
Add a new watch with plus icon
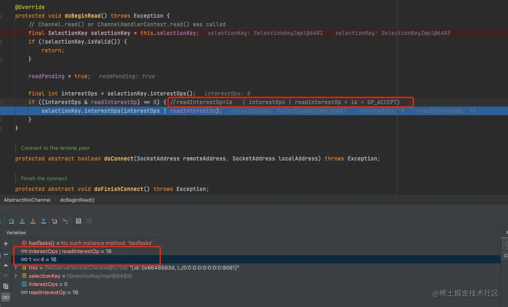pyautogui.click(x=6, y=244)
